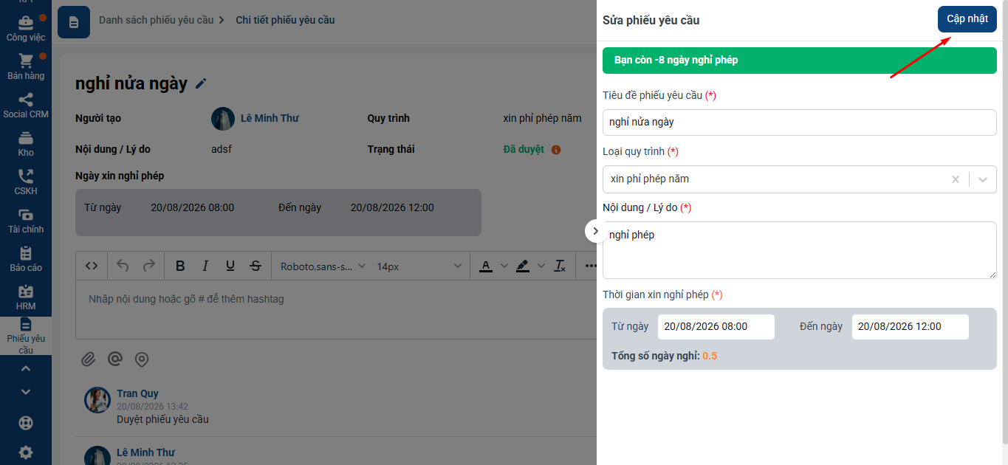Toggle the source code view icon

point(92,266)
